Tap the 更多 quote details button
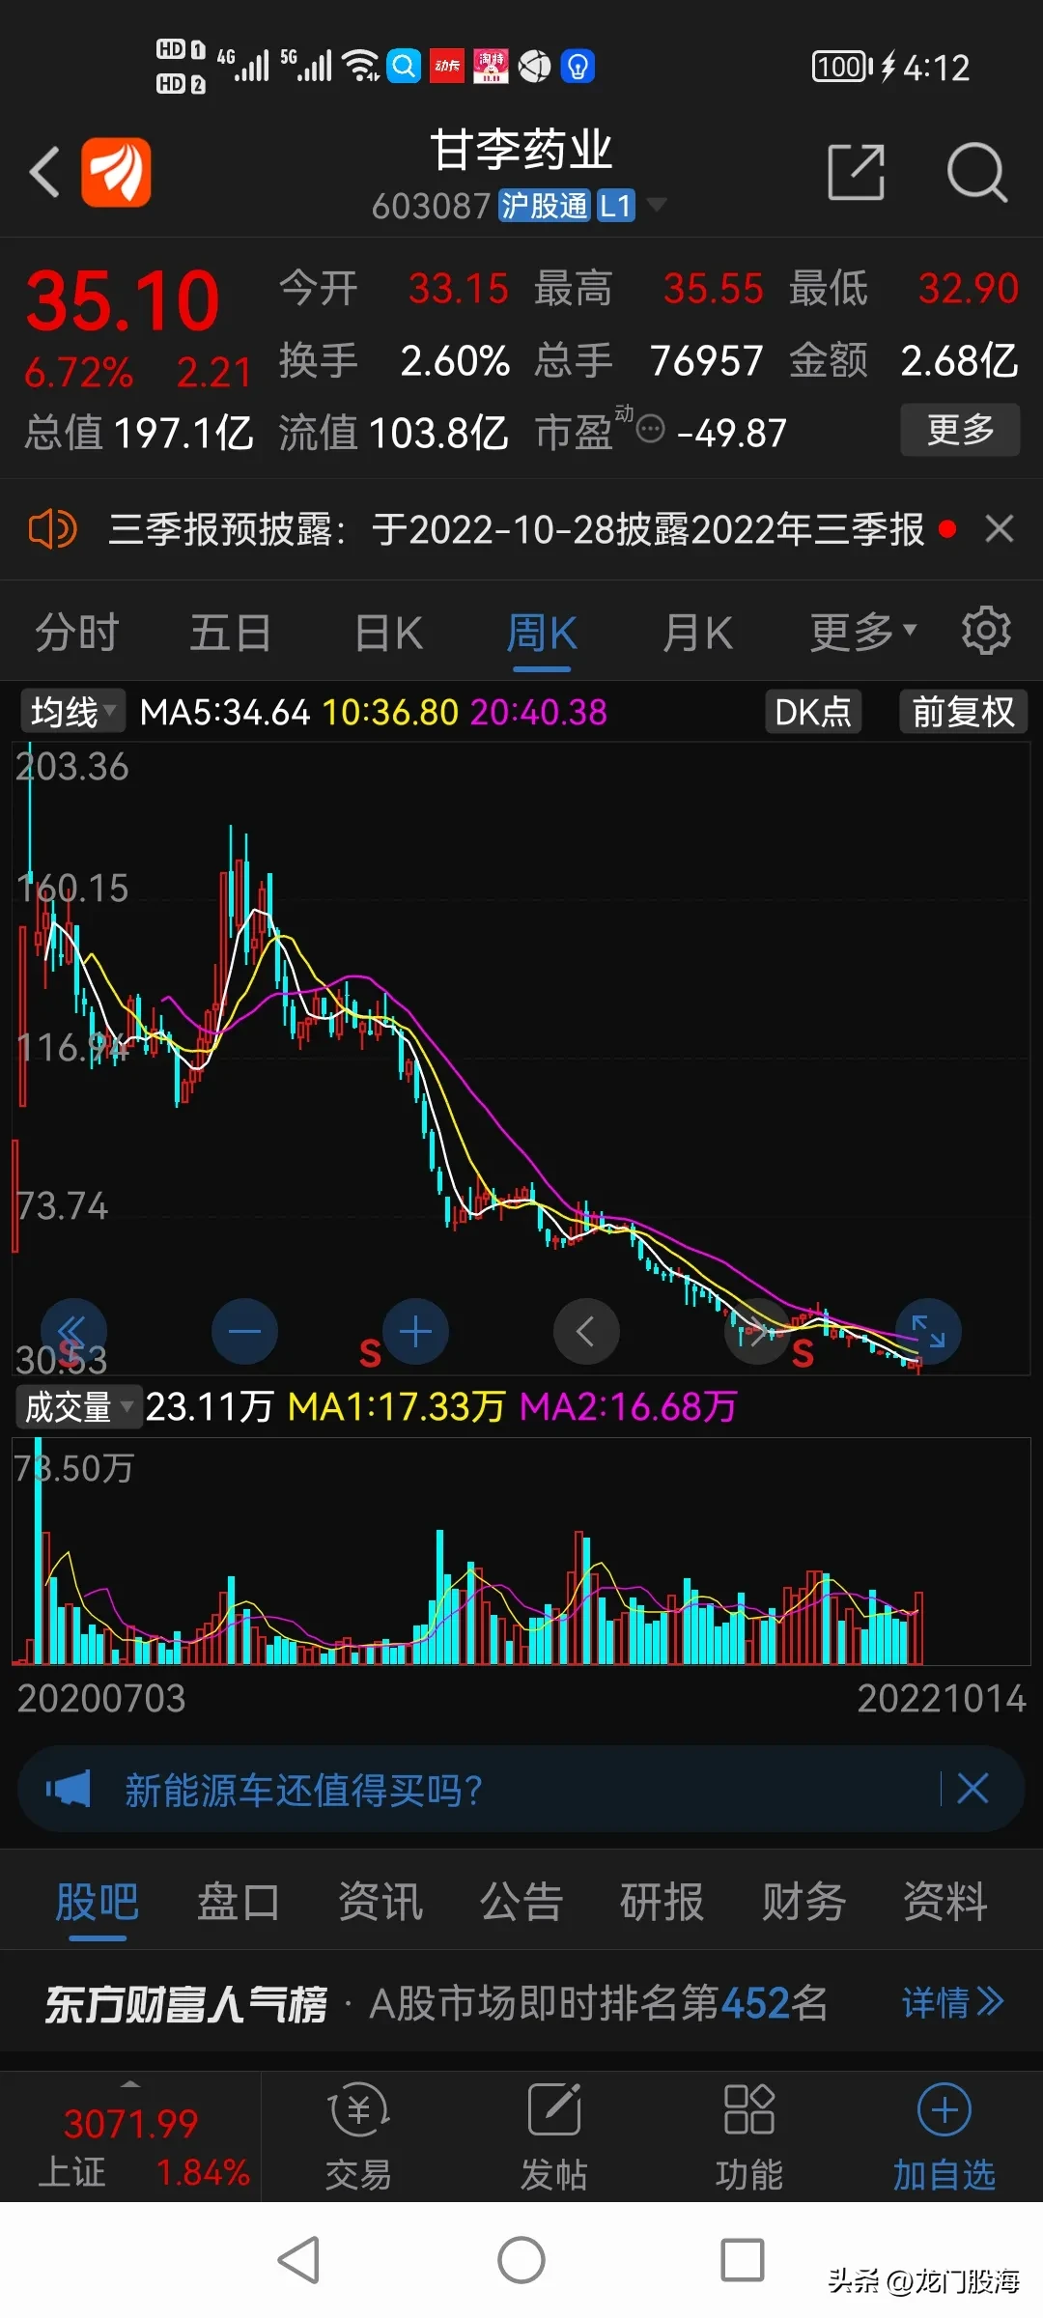The image size is (1043, 2318). point(960,430)
